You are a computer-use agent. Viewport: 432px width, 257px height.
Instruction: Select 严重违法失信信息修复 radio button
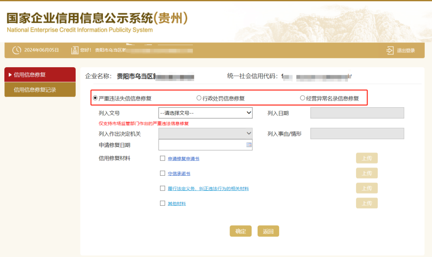coord(95,98)
